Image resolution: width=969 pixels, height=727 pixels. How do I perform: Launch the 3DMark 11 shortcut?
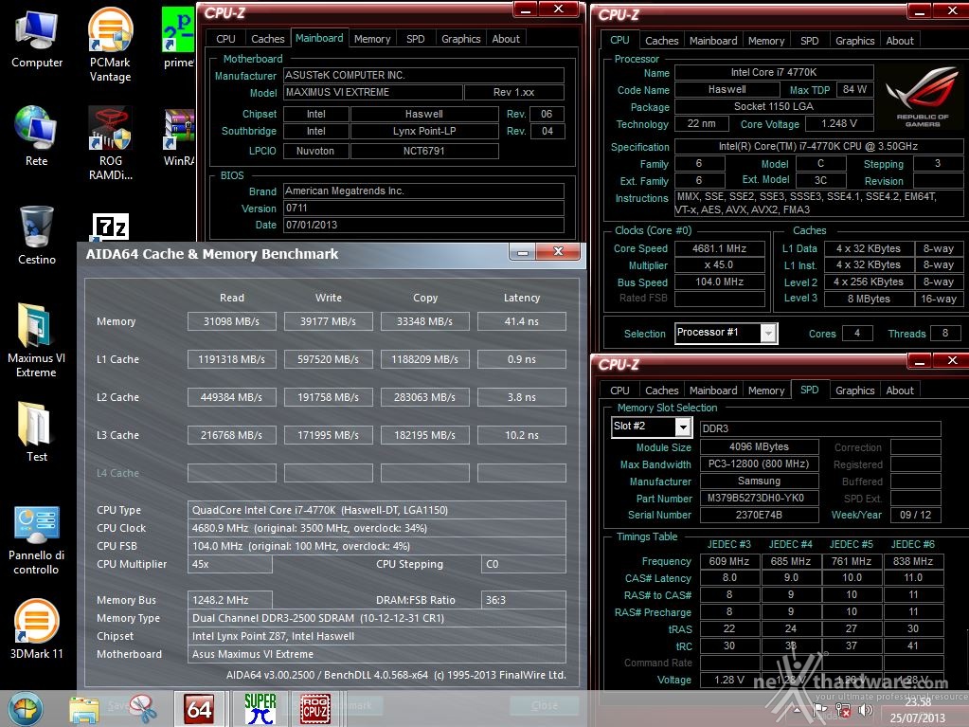(x=36, y=629)
